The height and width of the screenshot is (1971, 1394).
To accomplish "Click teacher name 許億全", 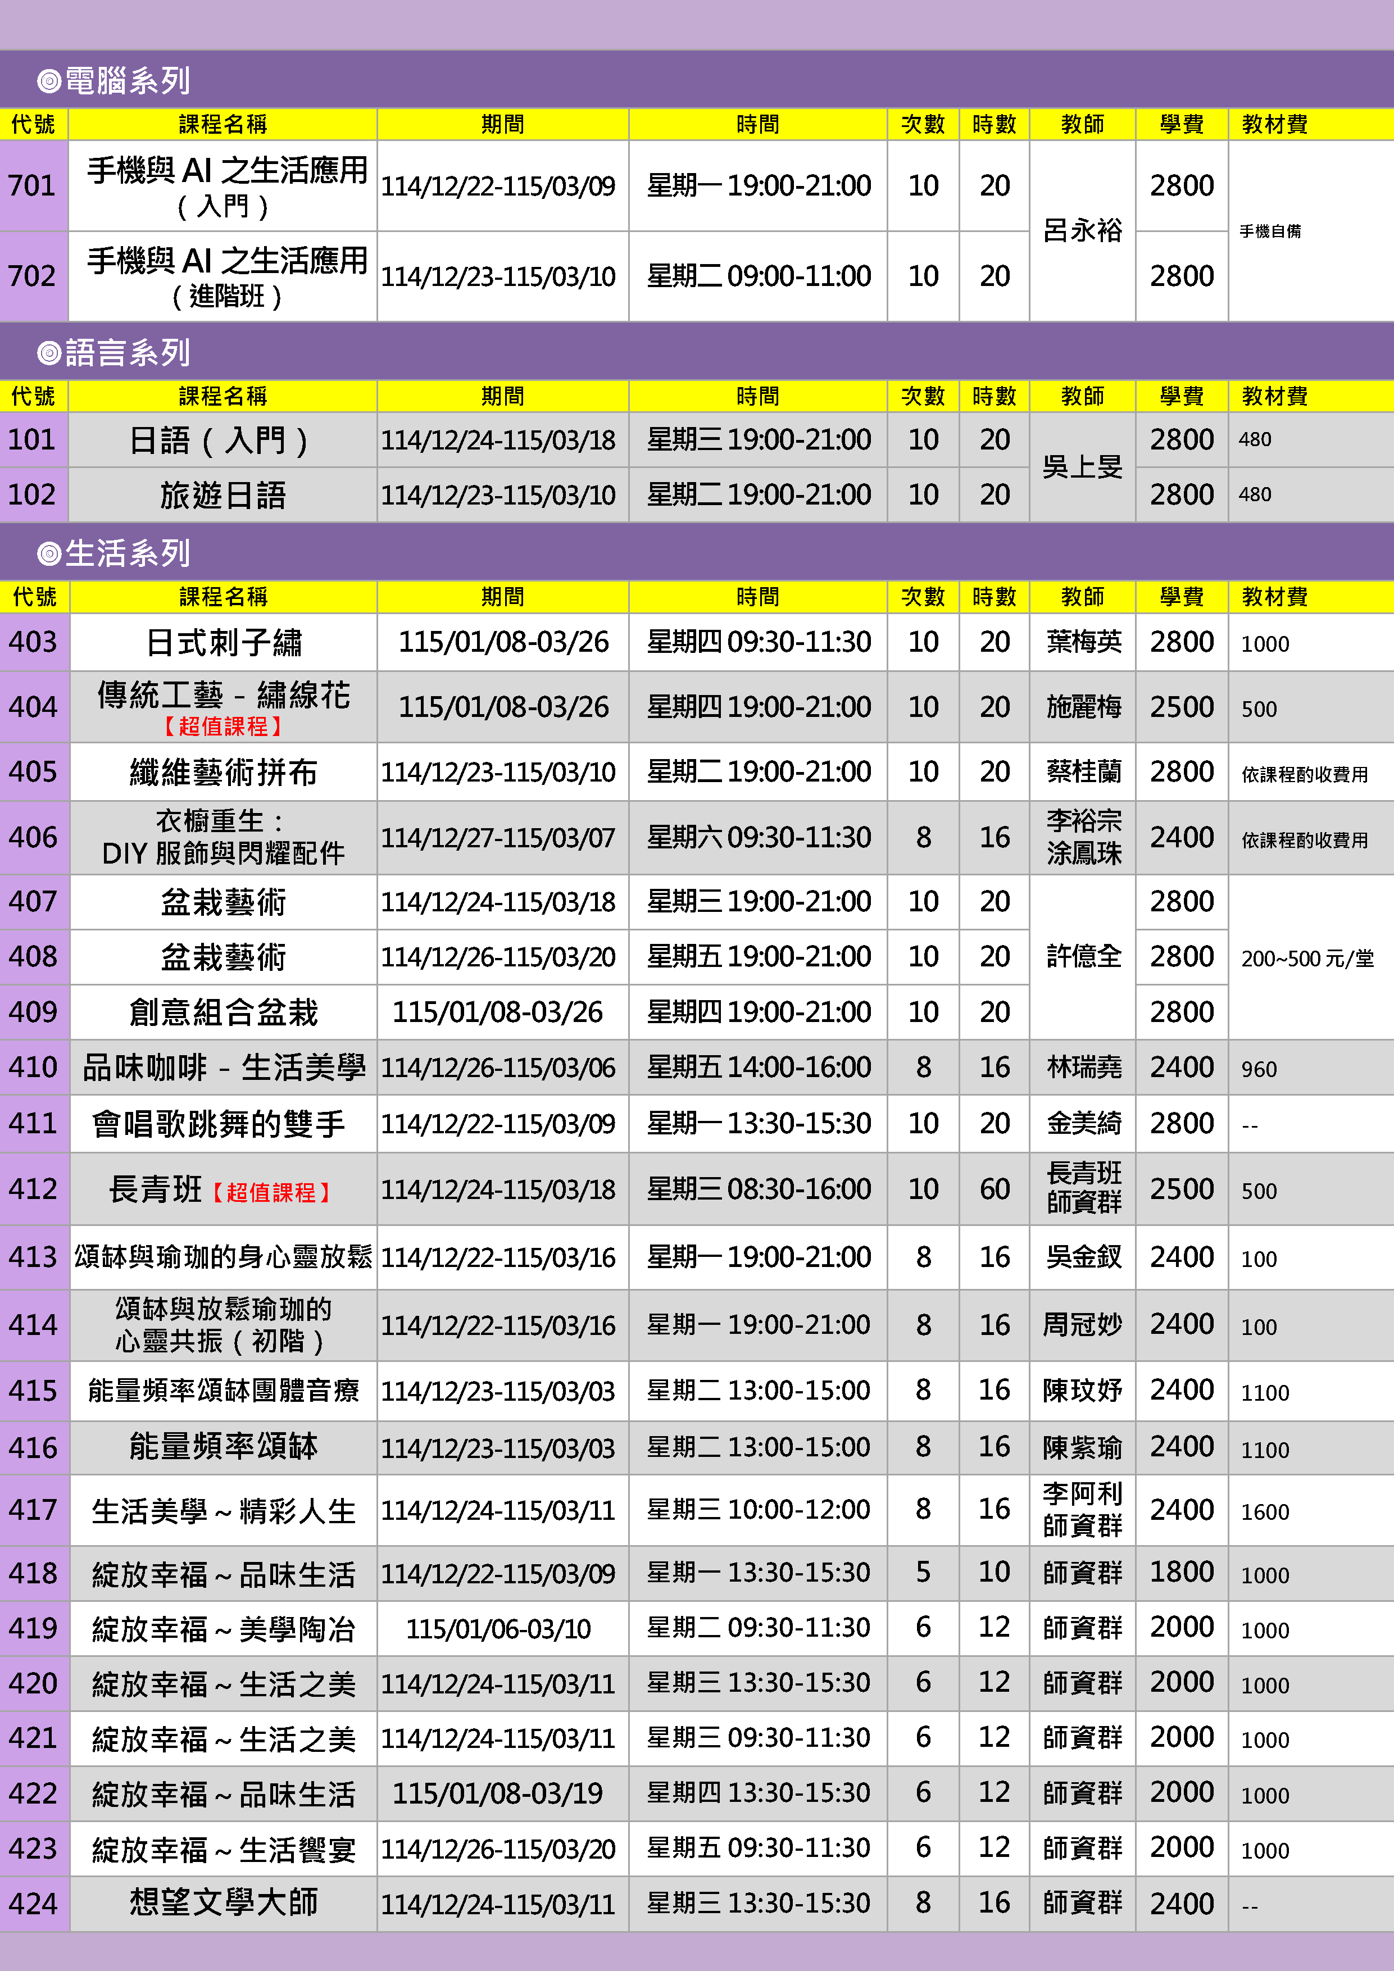I will (x=1083, y=956).
